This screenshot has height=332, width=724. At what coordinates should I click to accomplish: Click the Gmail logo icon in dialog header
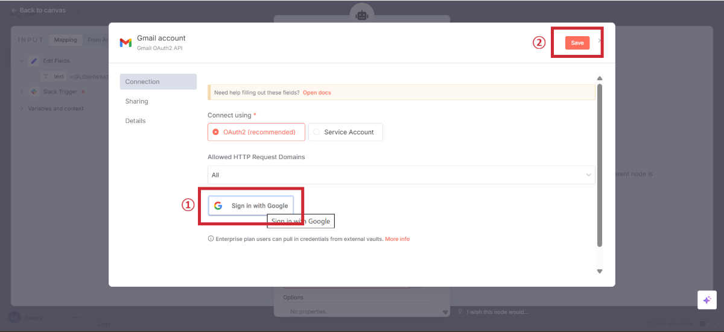(125, 43)
